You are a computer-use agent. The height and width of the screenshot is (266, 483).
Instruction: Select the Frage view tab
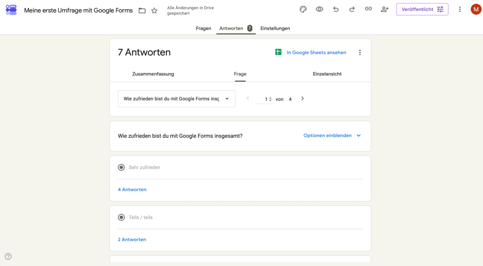tap(240, 74)
